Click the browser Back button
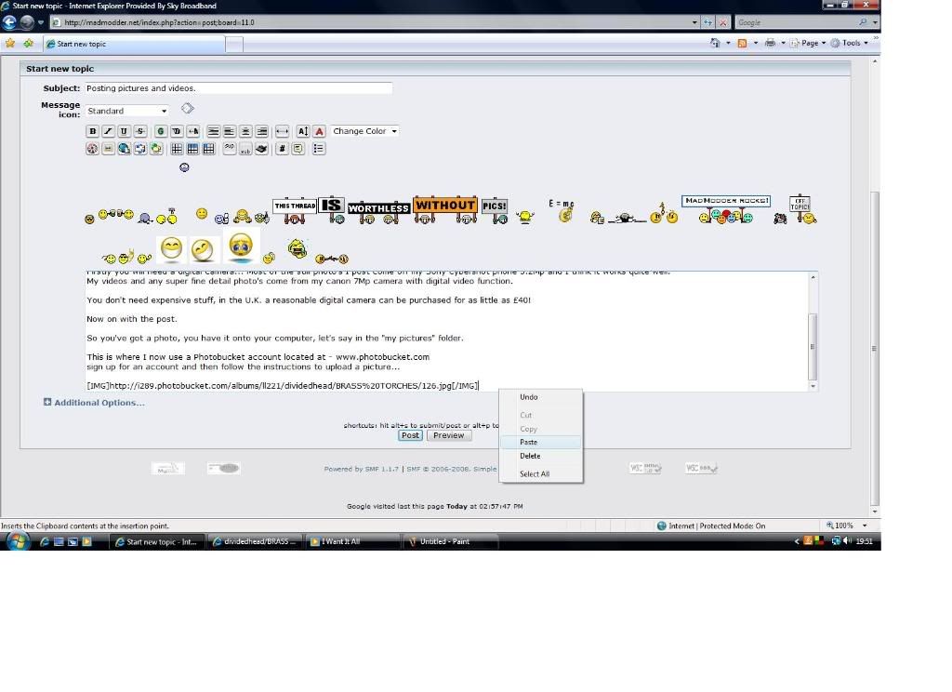952x692 pixels. (x=9, y=22)
